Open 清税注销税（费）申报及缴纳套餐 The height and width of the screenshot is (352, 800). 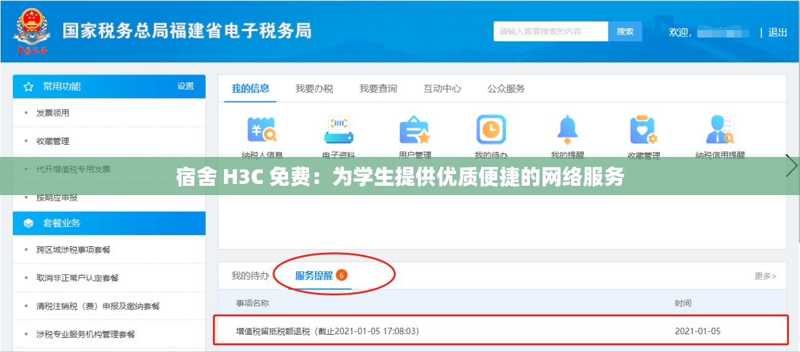pos(98,306)
